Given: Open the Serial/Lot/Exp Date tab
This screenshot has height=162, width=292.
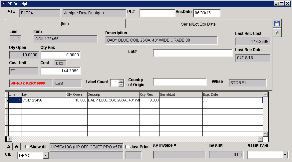Looking at the screenshot, I should 198,24.
